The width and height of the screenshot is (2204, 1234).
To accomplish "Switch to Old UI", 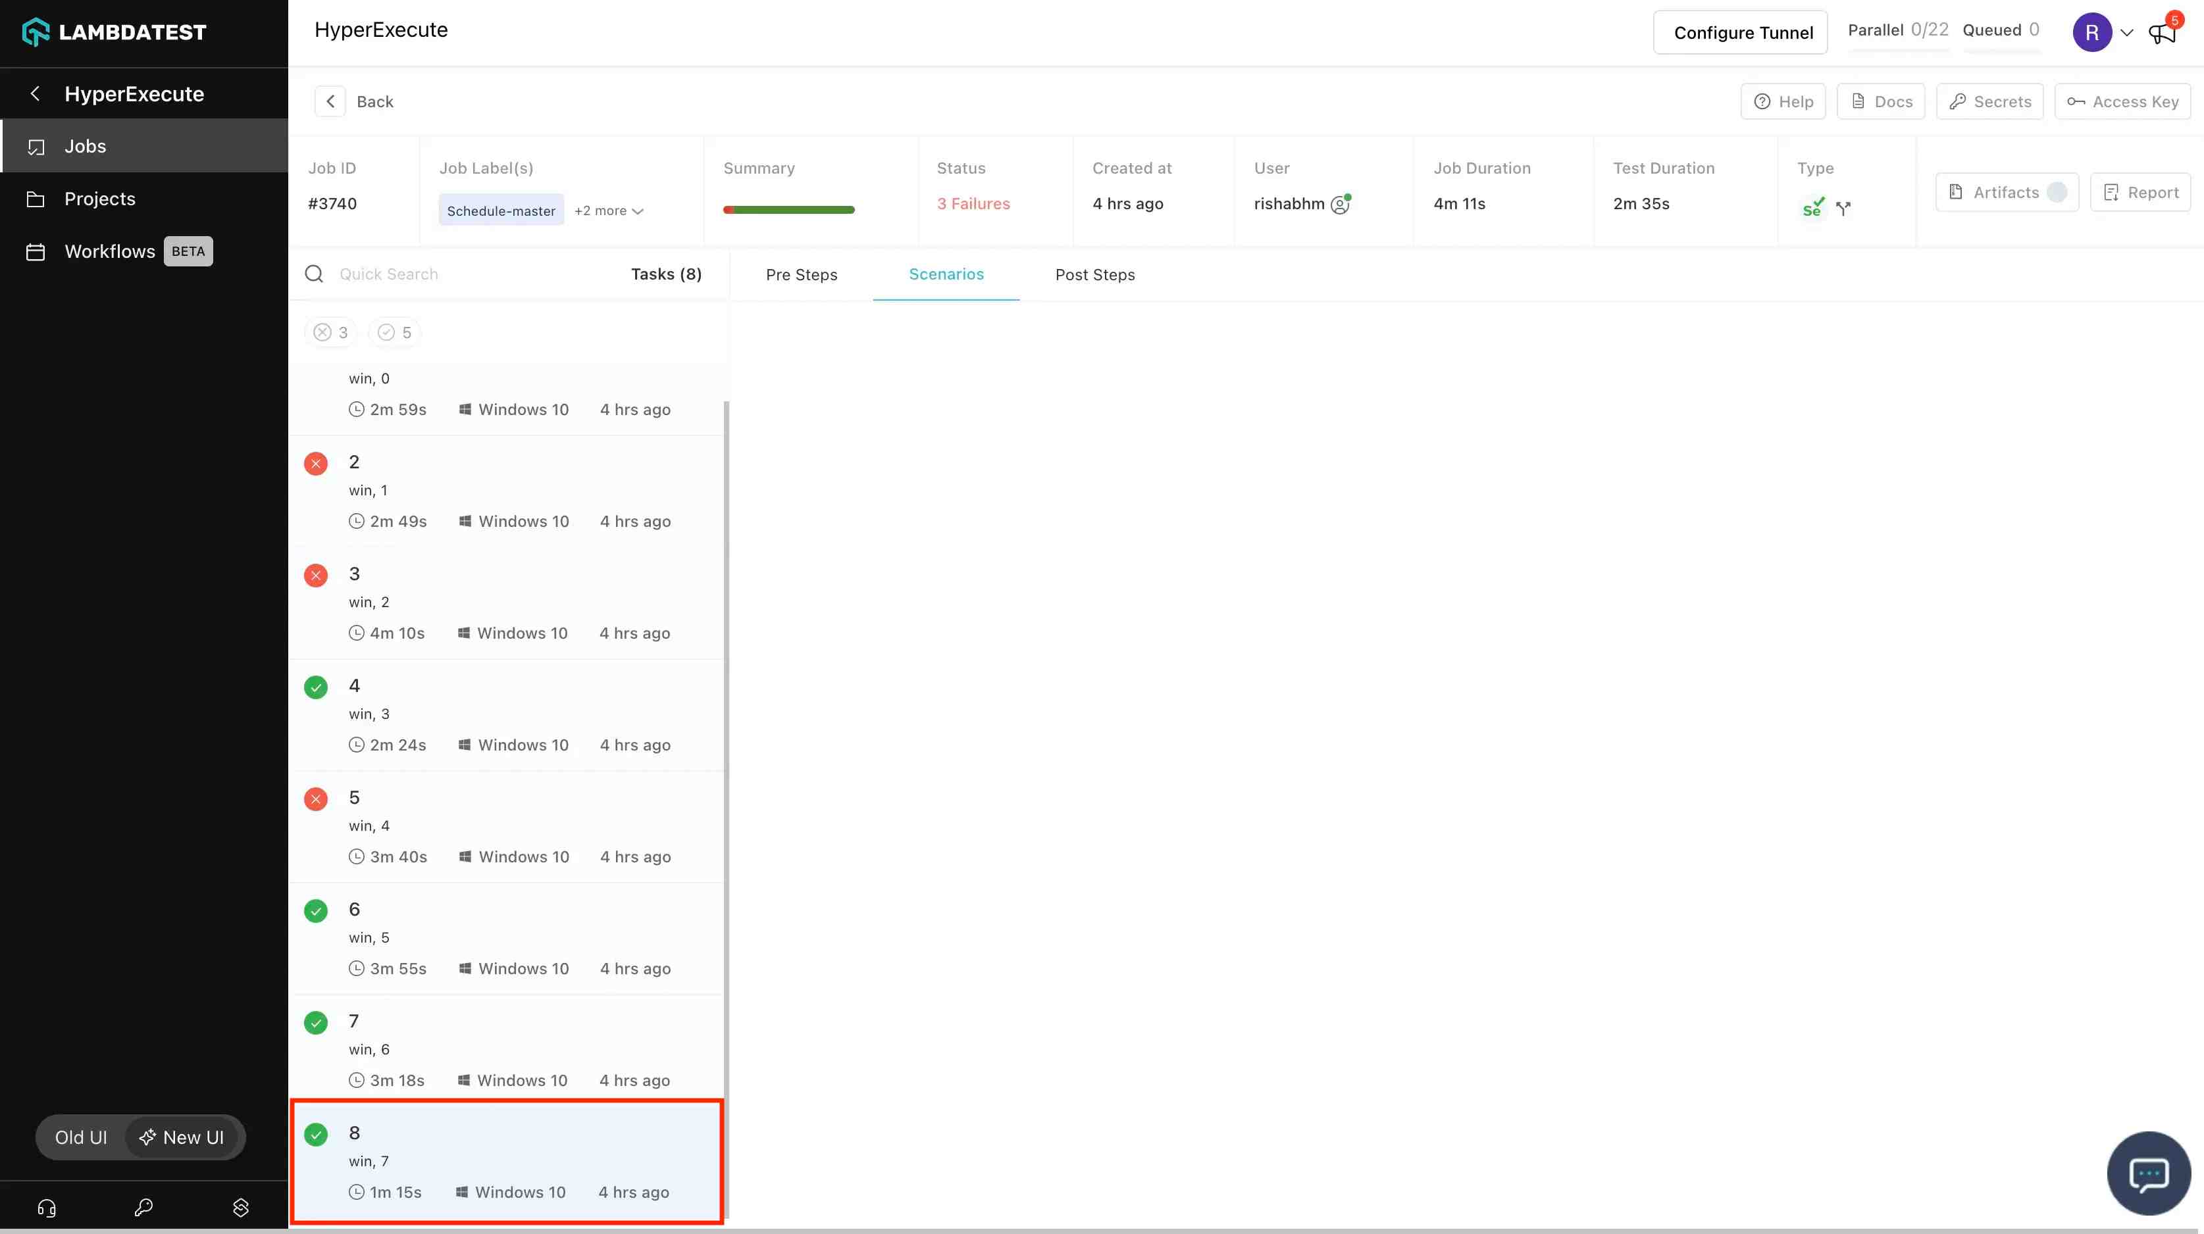I will tap(82, 1137).
